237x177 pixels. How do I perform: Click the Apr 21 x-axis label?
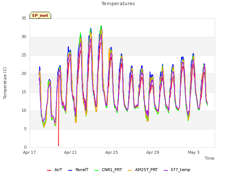(x=70, y=152)
